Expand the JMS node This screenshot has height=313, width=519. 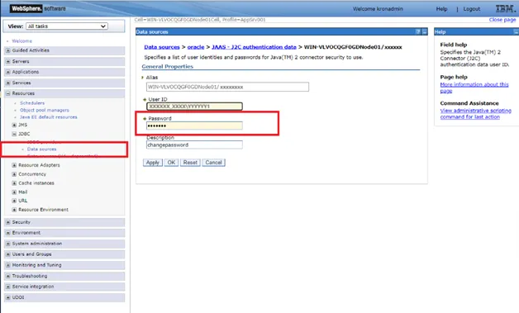pos(14,125)
